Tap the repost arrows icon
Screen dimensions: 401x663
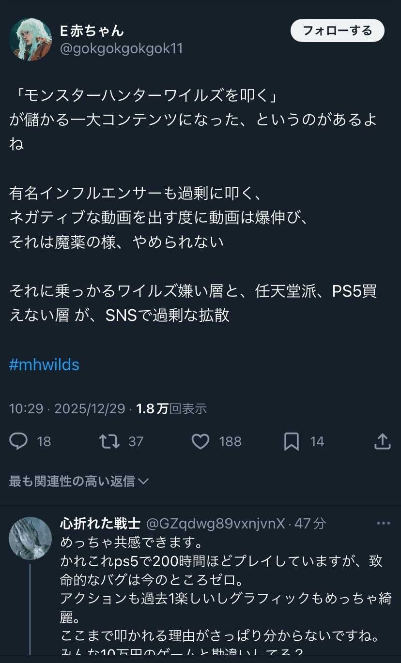click(x=109, y=441)
